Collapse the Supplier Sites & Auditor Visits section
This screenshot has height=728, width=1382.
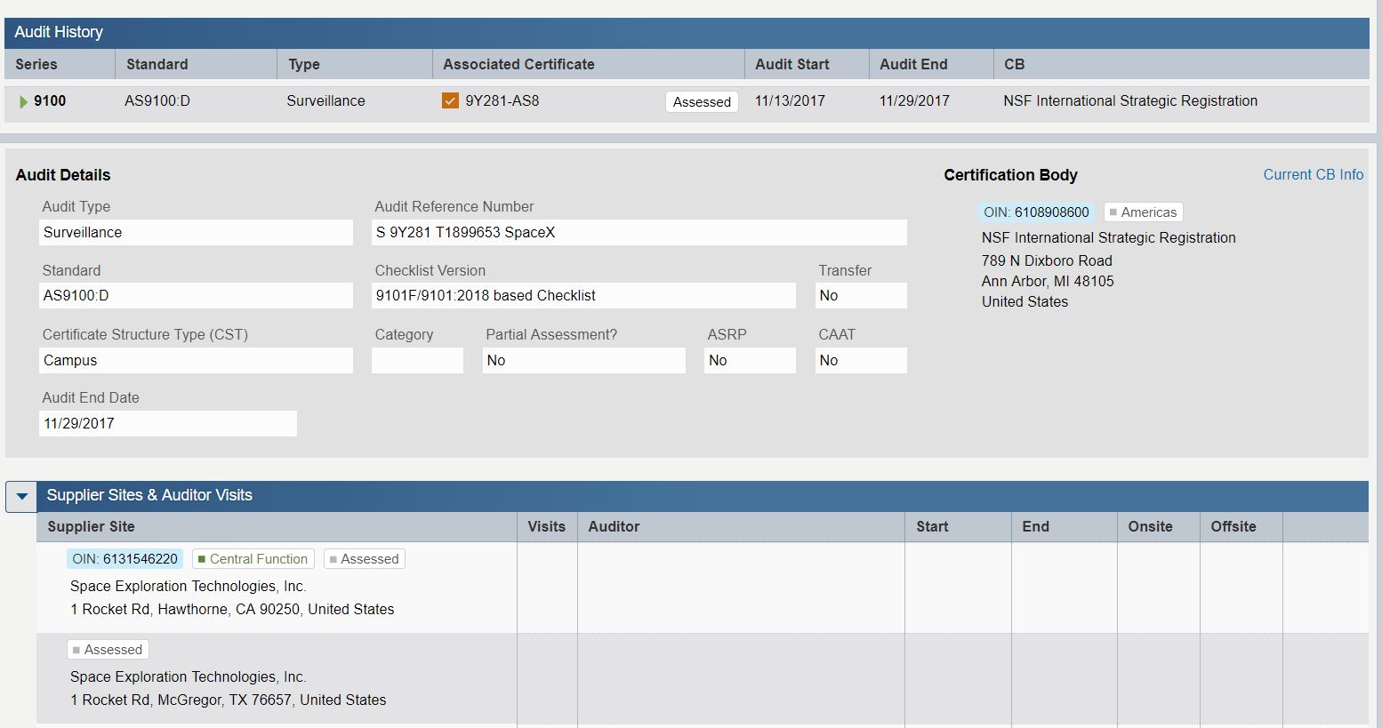click(22, 496)
